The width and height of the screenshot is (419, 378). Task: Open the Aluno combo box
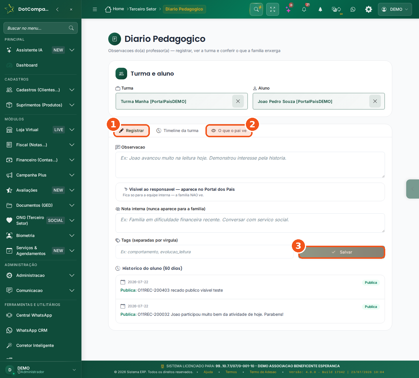pos(319,101)
